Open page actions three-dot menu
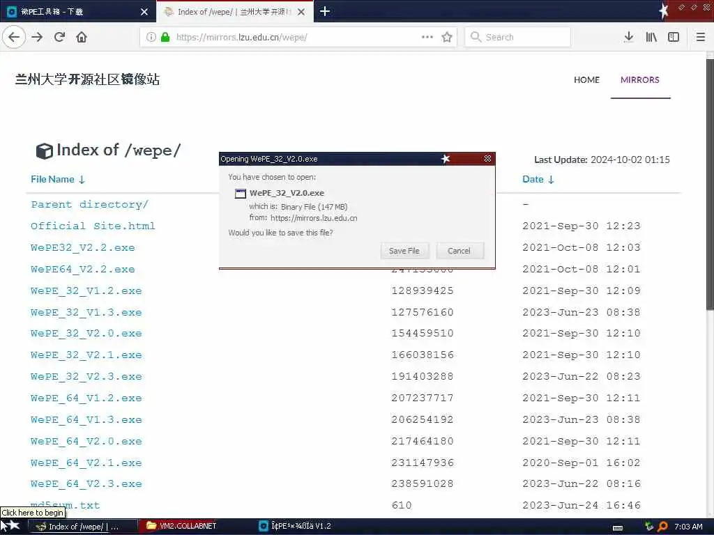Image resolution: width=714 pixels, height=535 pixels. pyautogui.click(x=427, y=37)
